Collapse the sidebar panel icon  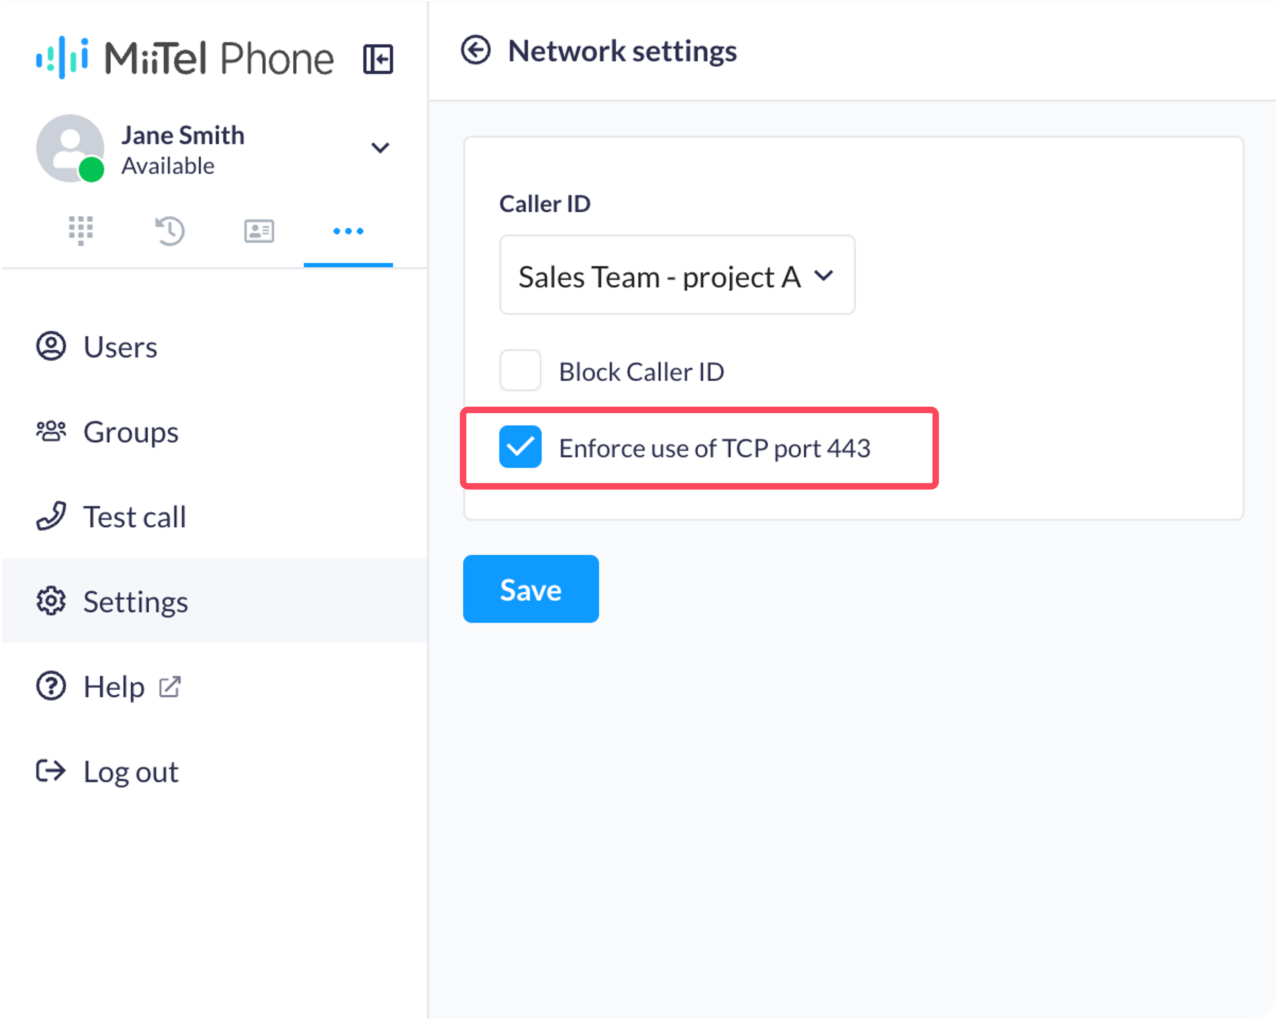click(378, 59)
